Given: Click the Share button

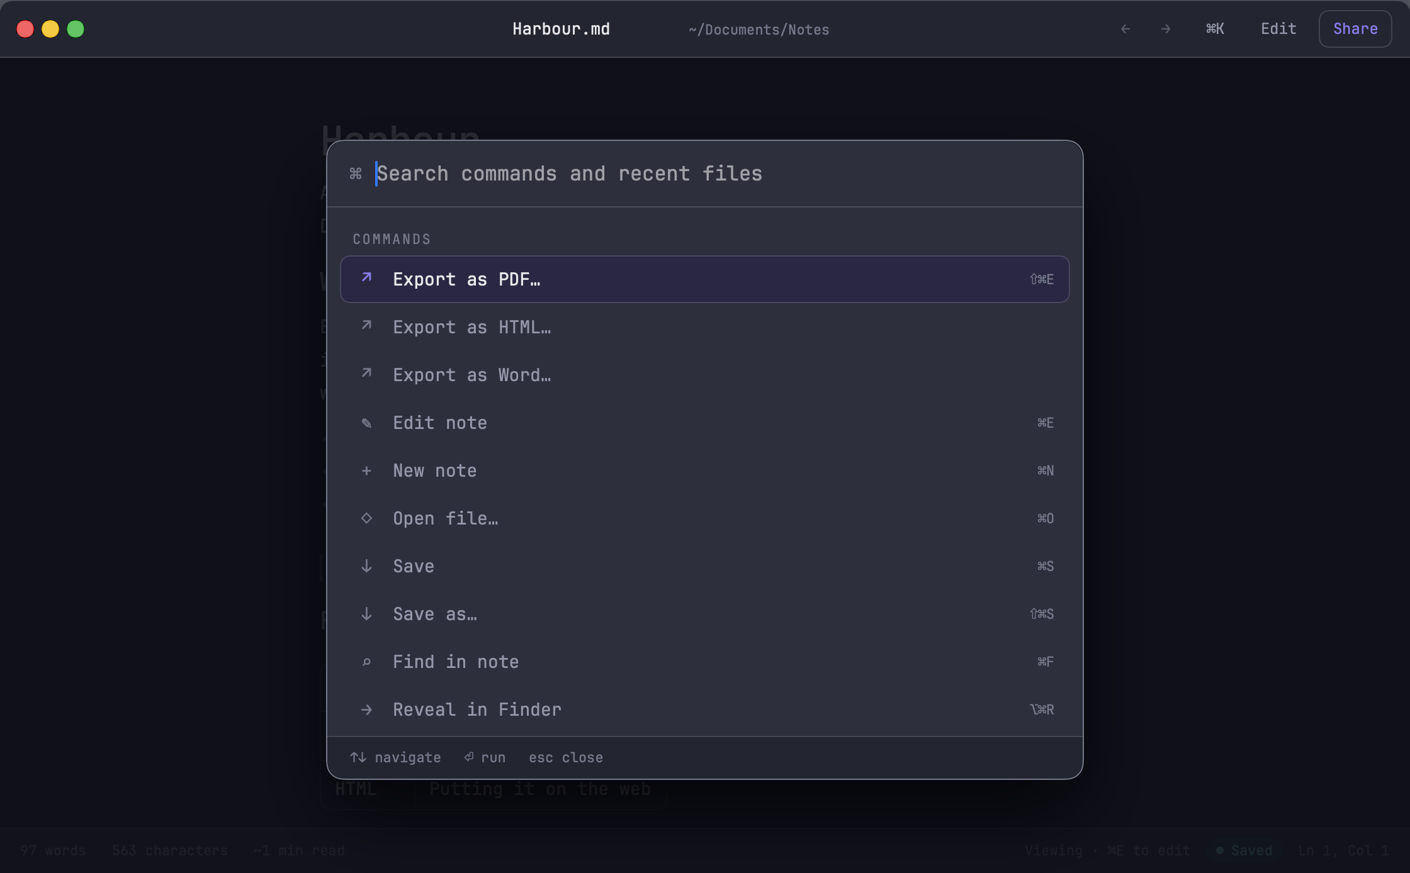Looking at the screenshot, I should (x=1355, y=29).
